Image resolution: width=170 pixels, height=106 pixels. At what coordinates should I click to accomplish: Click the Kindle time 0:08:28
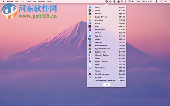point(122,39)
